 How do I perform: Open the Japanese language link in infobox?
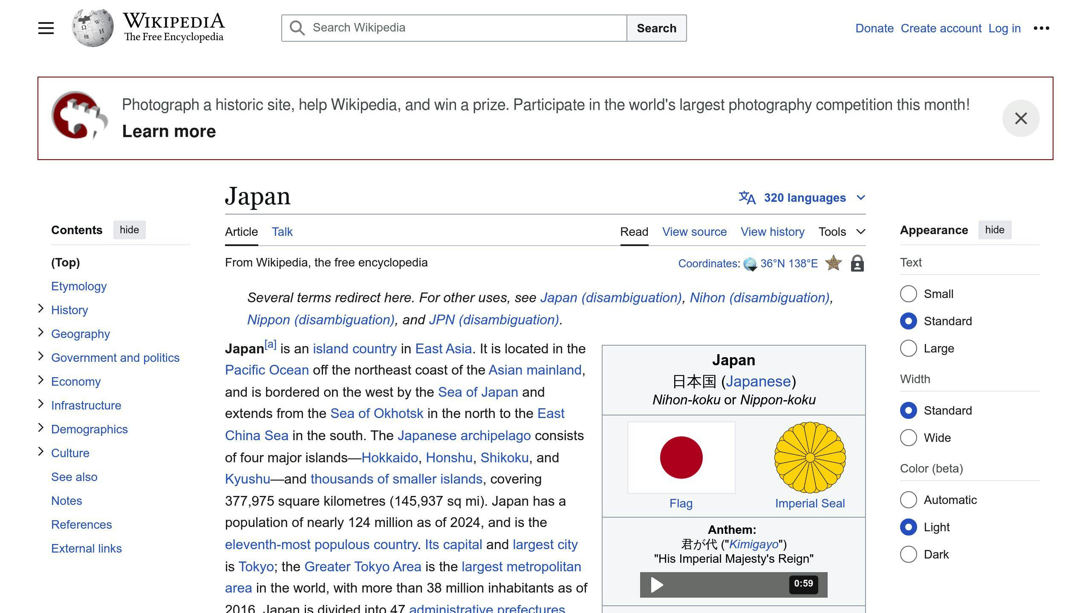tap(758, 381)
